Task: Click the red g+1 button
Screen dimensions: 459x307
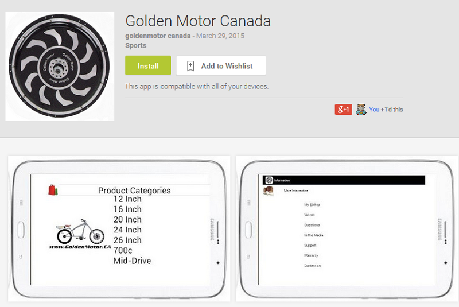Action: pos(343,110)
